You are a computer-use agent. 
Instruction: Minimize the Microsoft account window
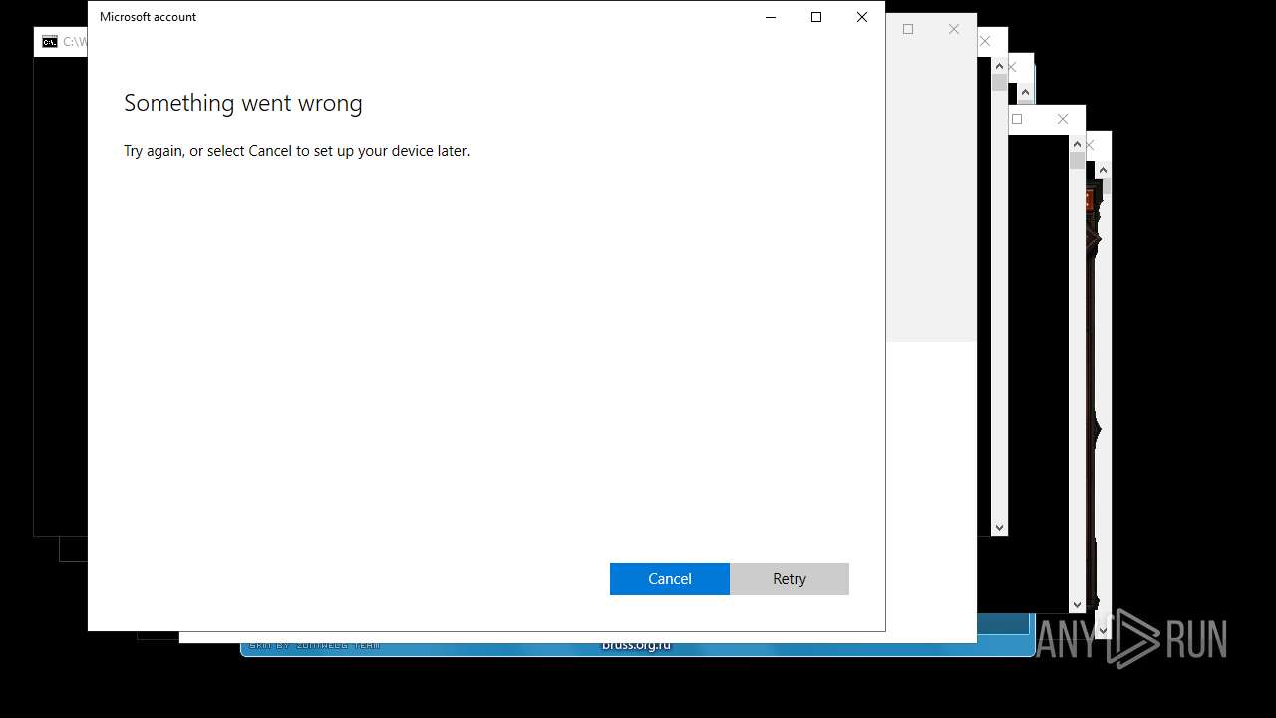(x=771, y=17)
